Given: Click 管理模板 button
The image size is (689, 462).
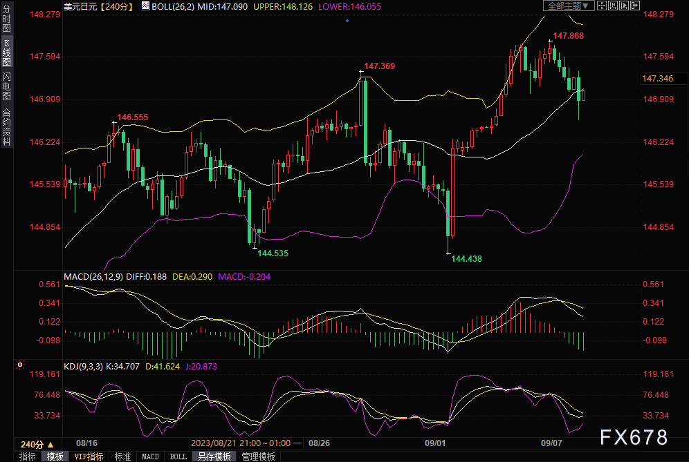Looking at the screenshot, I should pos(259,456).
